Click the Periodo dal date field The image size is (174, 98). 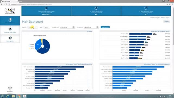(66, 27)
